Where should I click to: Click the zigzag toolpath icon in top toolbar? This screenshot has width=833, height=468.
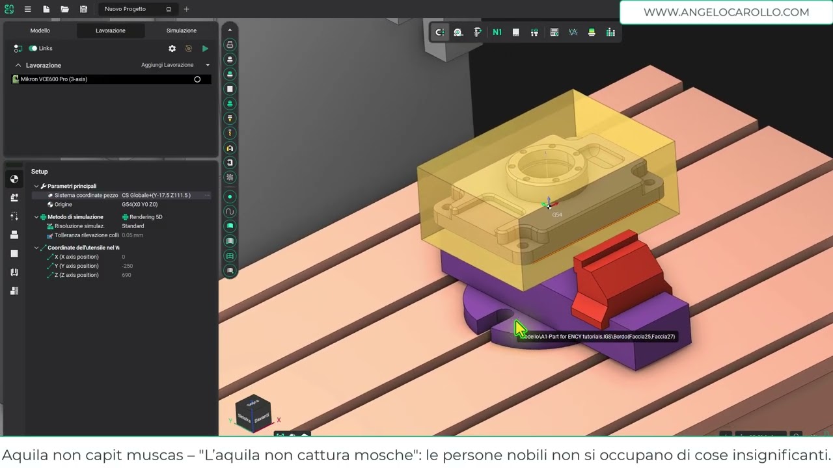[x=573, y=32]
